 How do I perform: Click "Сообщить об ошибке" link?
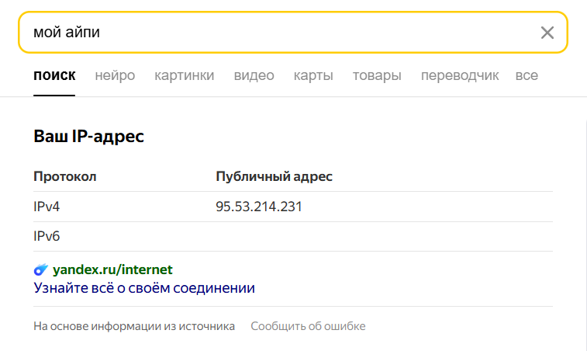(308, 326)
